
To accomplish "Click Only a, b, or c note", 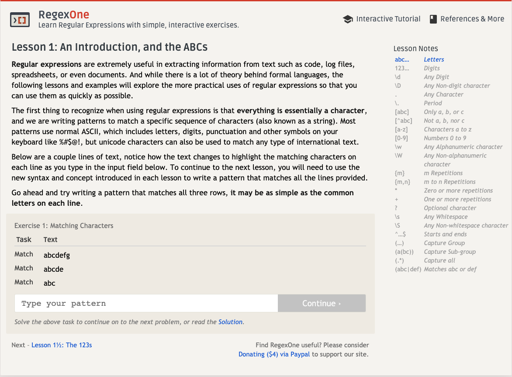I will coord(444,112).
